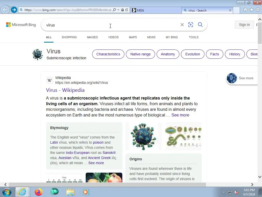
Task: Clear the search box with X
Action: click(182, 25)
